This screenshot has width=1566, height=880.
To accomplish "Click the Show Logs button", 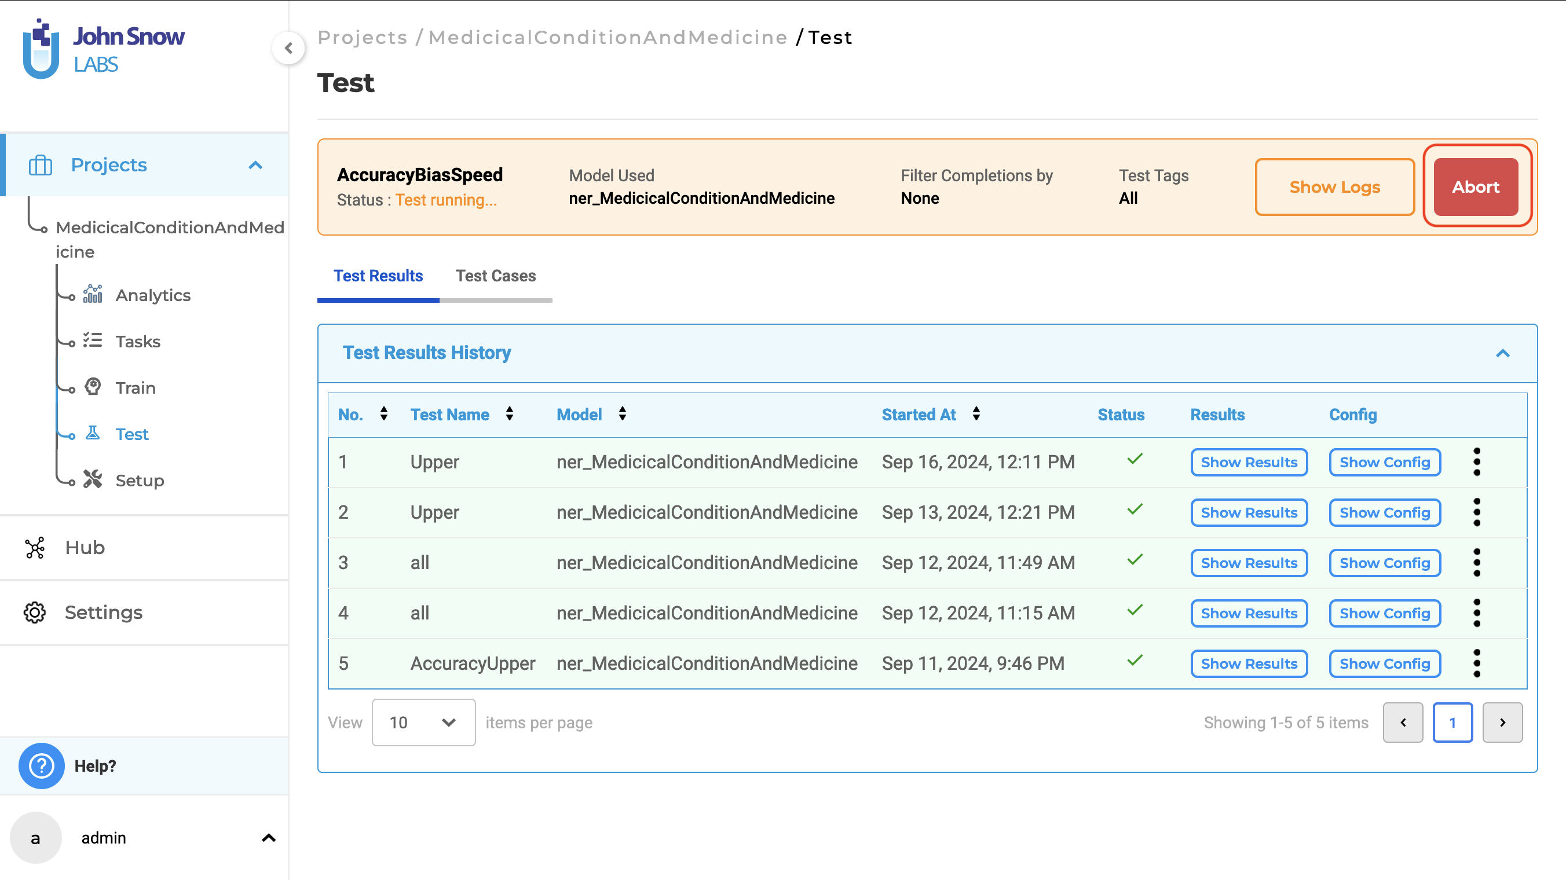I will click(1335, 187).
